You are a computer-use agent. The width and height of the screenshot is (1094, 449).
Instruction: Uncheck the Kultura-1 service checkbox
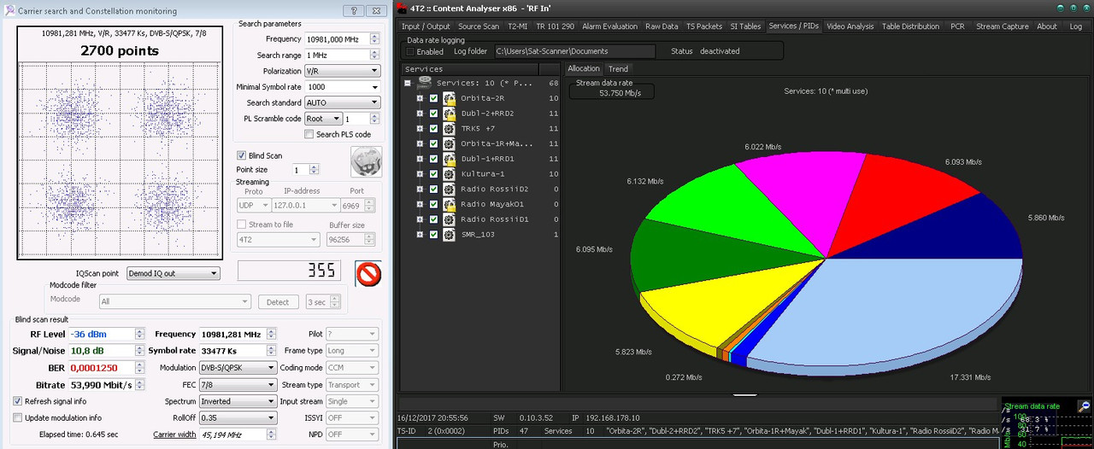pyautogui.click(x=433, y=173)
